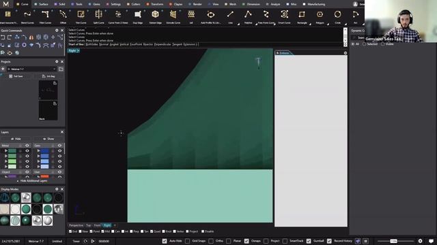Switch to the Solid menu tab
The height and width of the screenshot is (245, 437).
click(60, 4)
